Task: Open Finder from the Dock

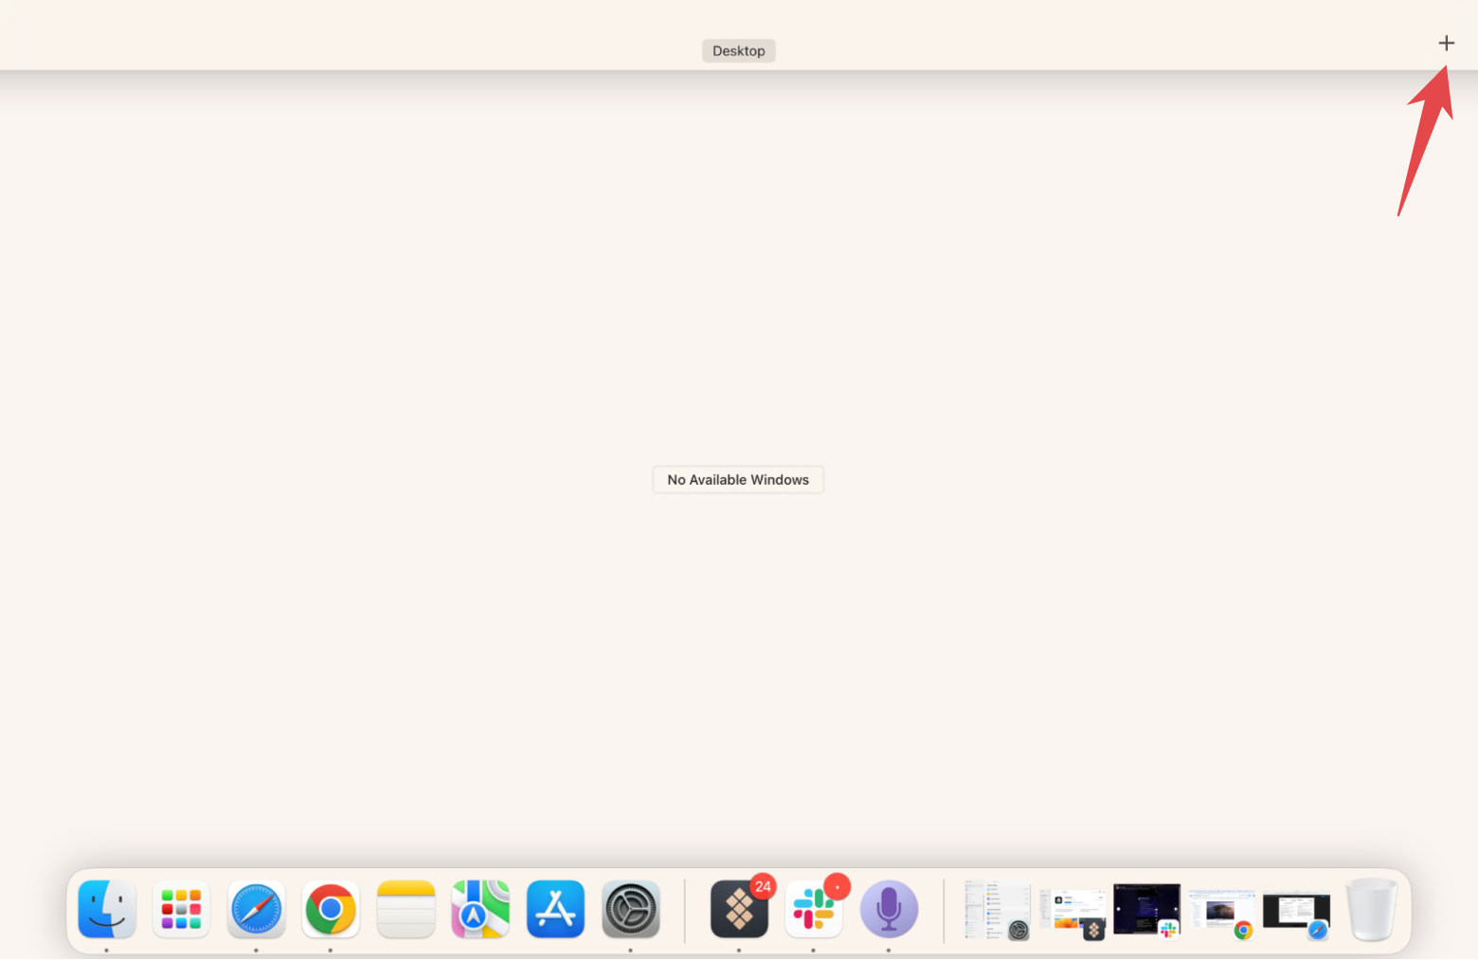Action: pos(107,909)
